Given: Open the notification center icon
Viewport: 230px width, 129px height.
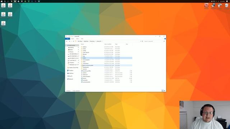Looking at the screenshot, I should tap(227, 1).
